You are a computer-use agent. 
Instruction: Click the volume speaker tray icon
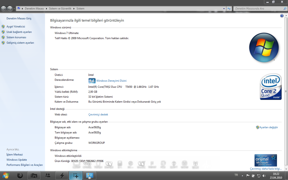pos(264,175)
